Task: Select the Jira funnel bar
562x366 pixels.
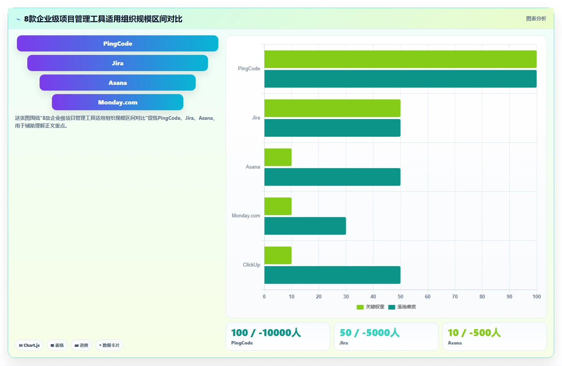Action: 118,63
